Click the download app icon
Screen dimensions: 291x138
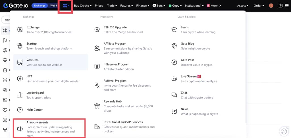click(x=281, y=5)
